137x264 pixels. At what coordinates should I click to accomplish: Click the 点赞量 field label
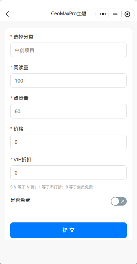(x=21, y=98)
